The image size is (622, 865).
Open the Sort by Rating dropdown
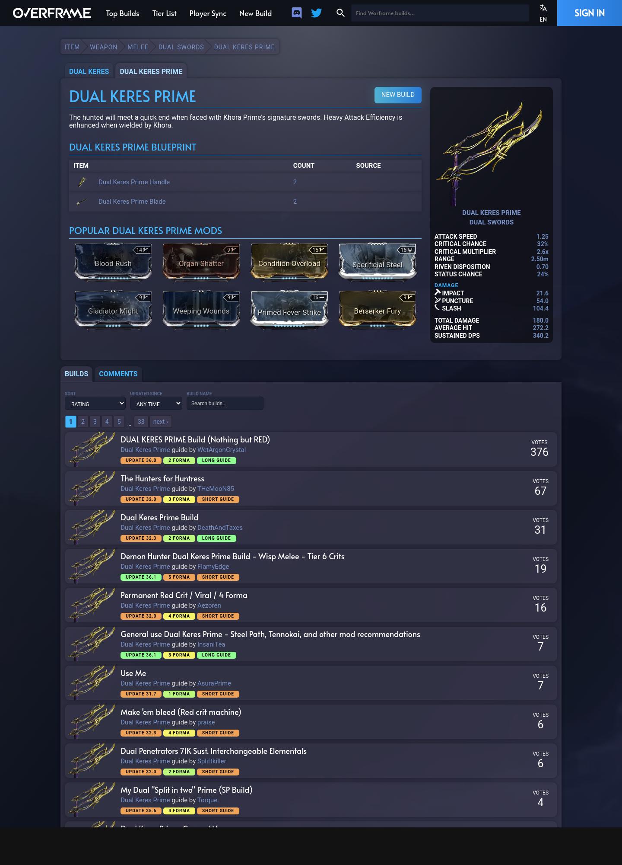[95, 404]
